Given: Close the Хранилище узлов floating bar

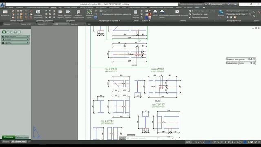Looking at the screenshot, I should (254, 63).
